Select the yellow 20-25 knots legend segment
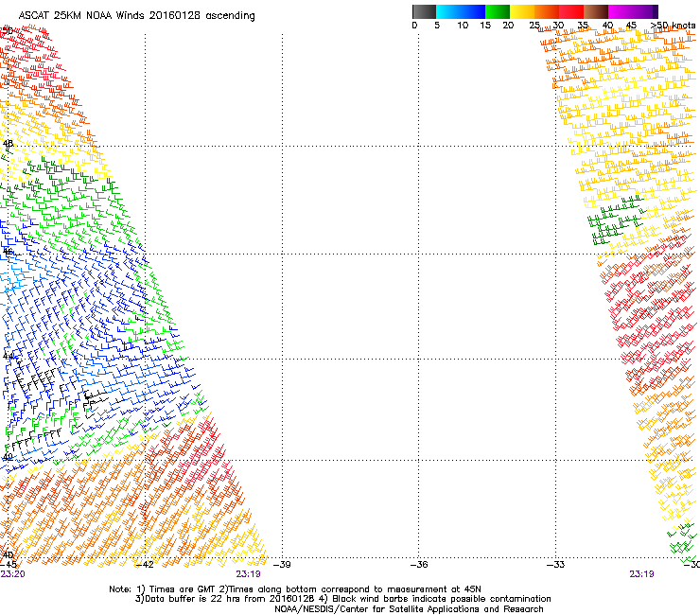The image size is (700, 615). [x=522, y=11]
